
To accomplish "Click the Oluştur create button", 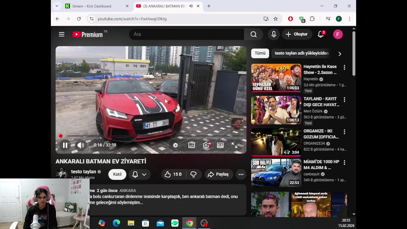I will [297, 34].
